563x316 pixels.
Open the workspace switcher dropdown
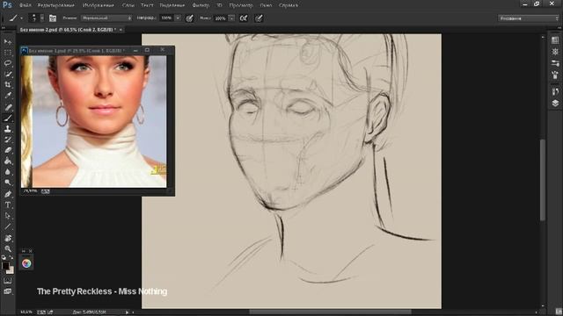[x=528, y=18]
